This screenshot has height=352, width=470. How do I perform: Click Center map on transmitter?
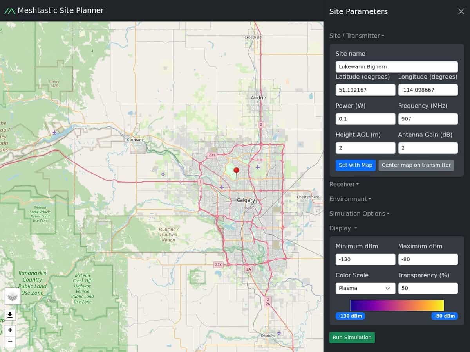(416, 165)
